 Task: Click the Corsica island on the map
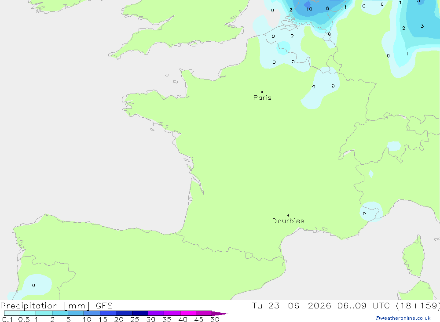414,257
